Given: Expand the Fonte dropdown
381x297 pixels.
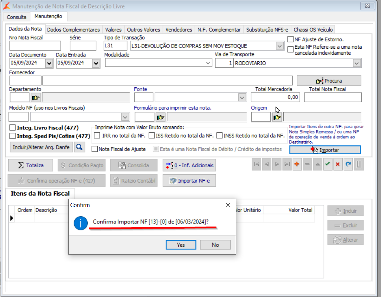Looking at the screenshot, I should tap(242, 98).
